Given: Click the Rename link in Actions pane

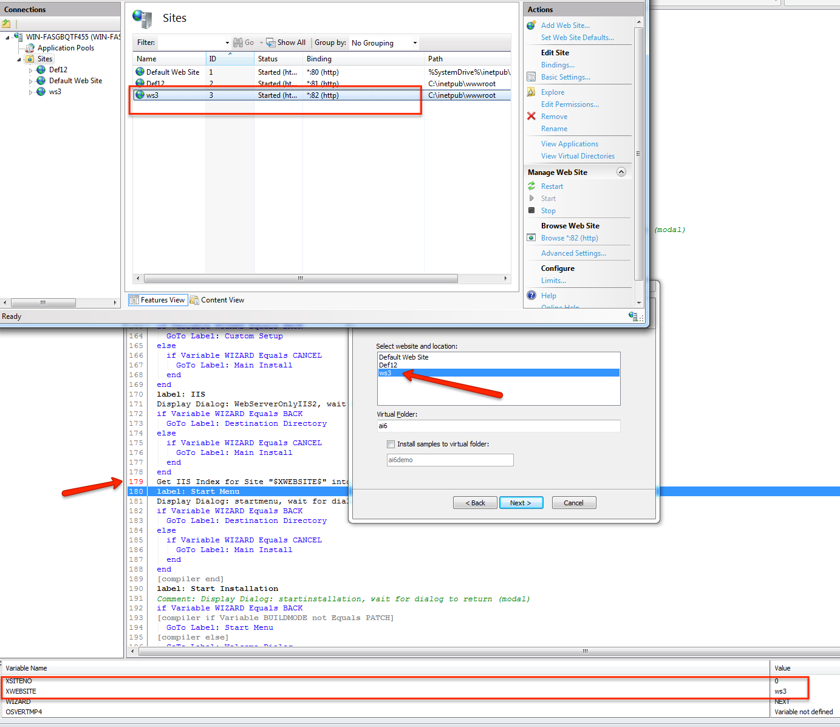Looking at the screenshot, I should (554, 129).
